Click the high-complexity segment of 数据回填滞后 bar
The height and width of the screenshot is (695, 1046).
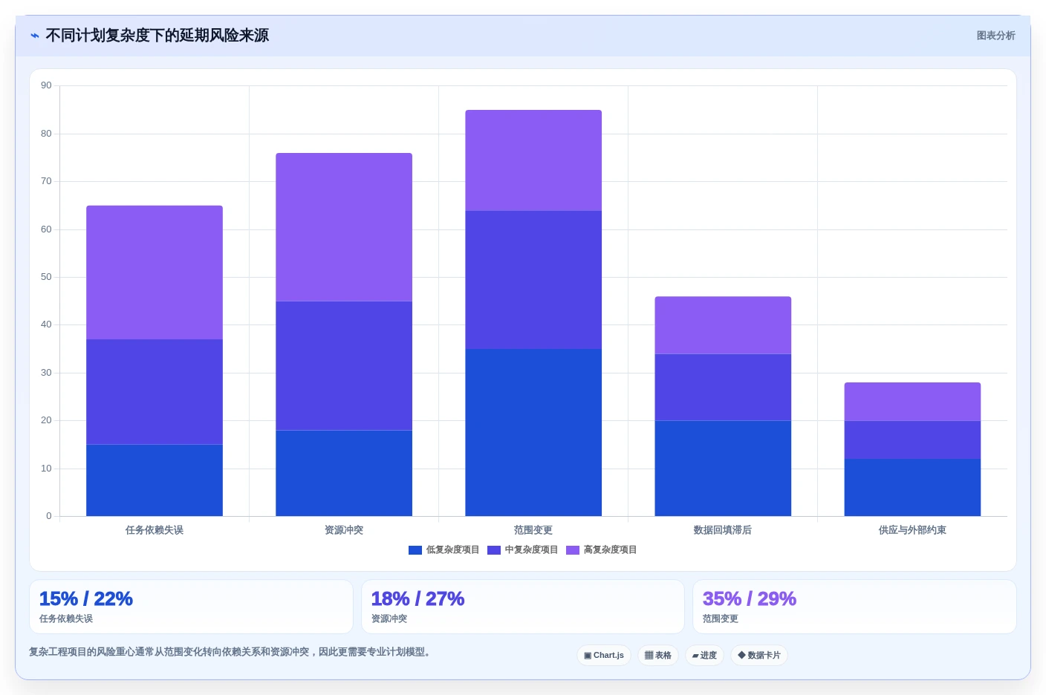coord(723,325)
